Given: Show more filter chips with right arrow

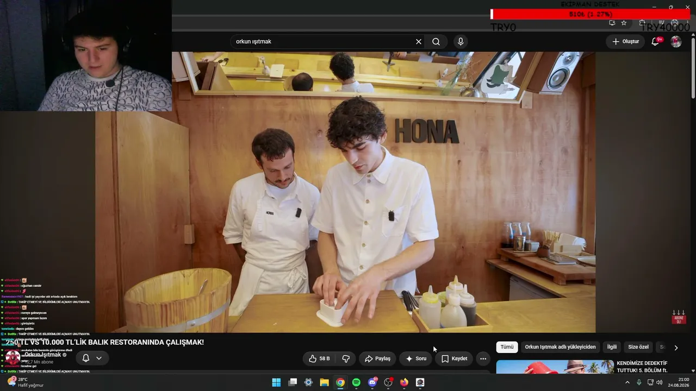Looking at the screenshot, I should coord(676,348).
